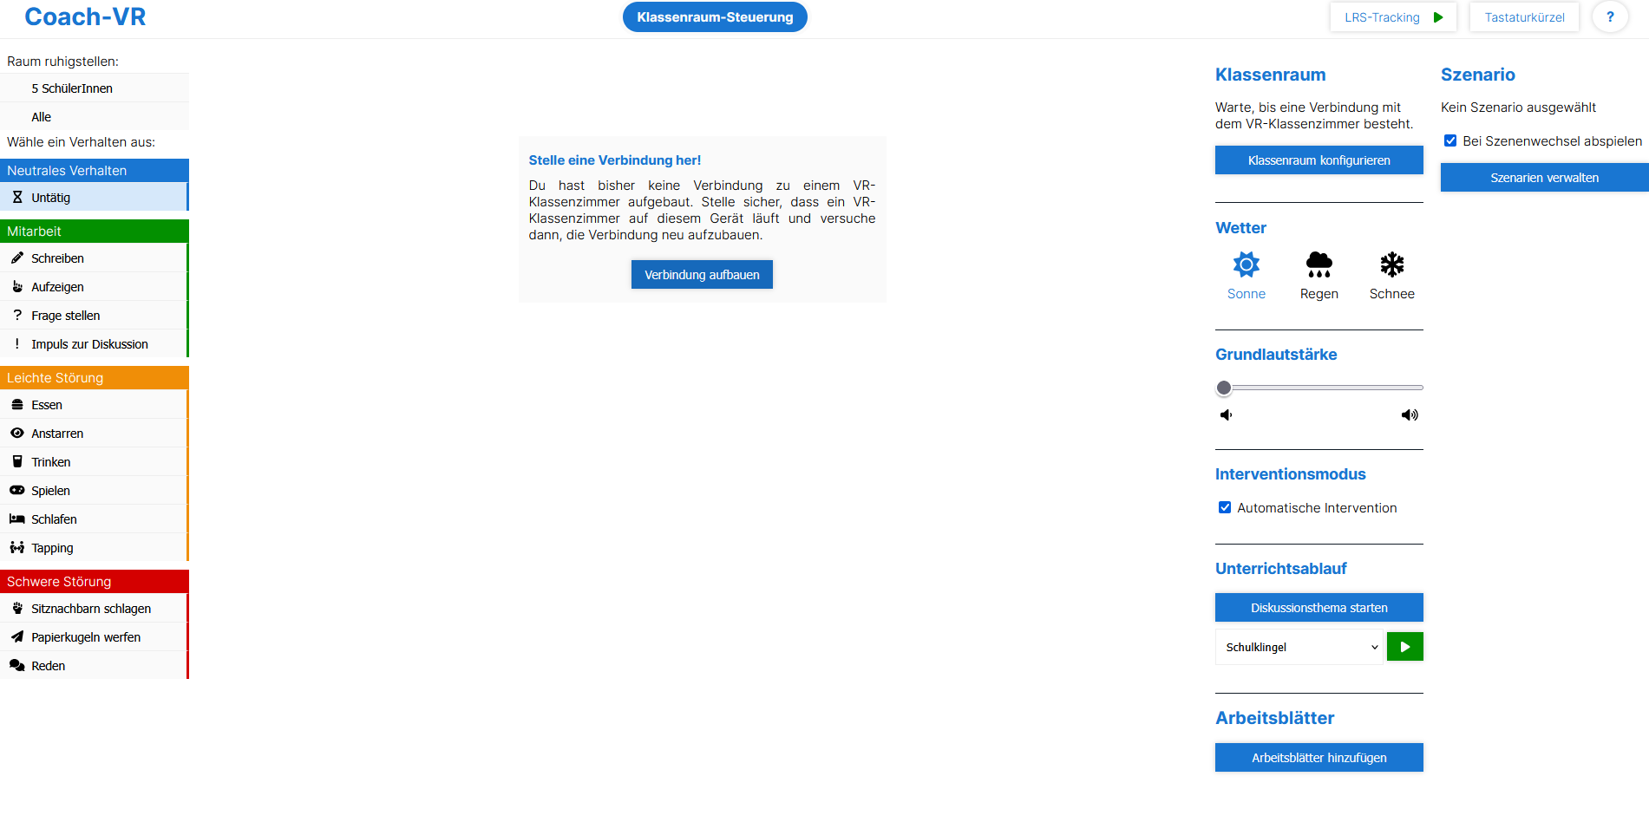This screenshot has height=822, width=1649.
Task: Click the Verbindung aufbauen button
Action: tap(702, 275)
